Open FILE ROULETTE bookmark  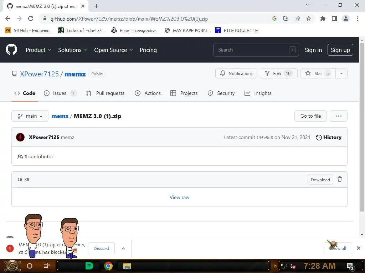pyautogui.click(x=237, y=30)
